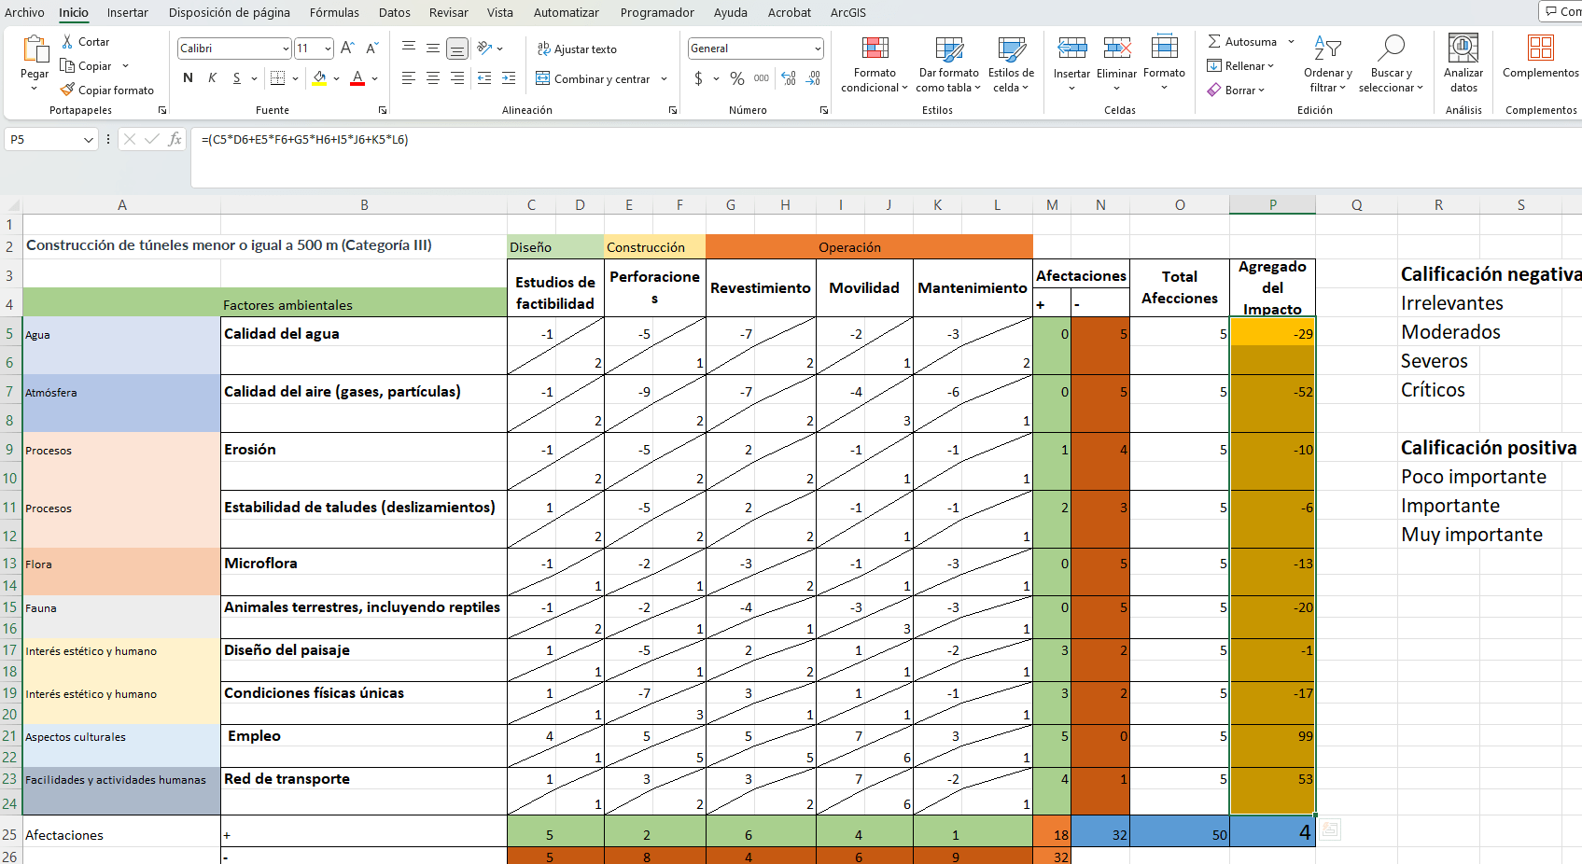Open the Programador menu tab
The width and height of the screenshot is (1582, 864).
654,12
